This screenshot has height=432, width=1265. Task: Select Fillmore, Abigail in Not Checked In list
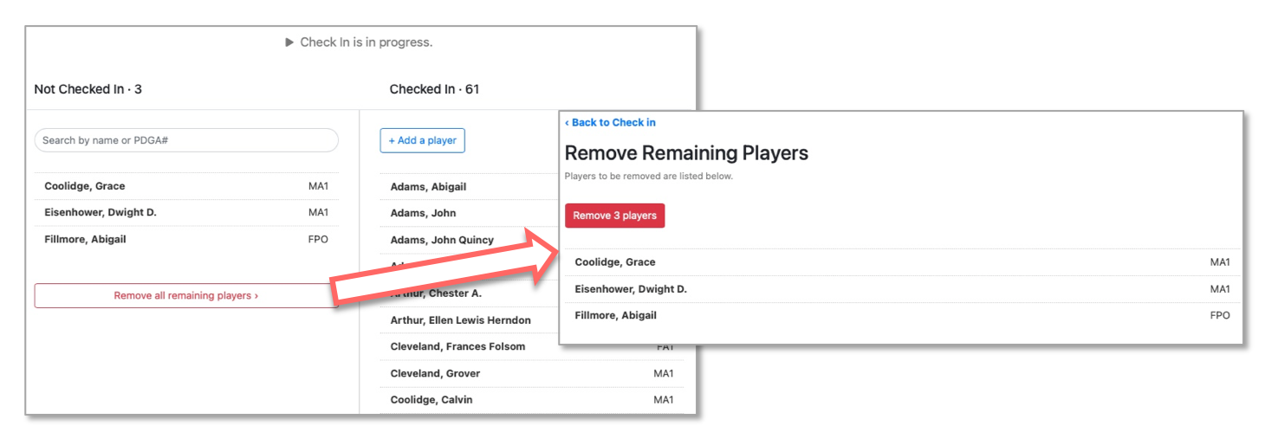point(186,239)
